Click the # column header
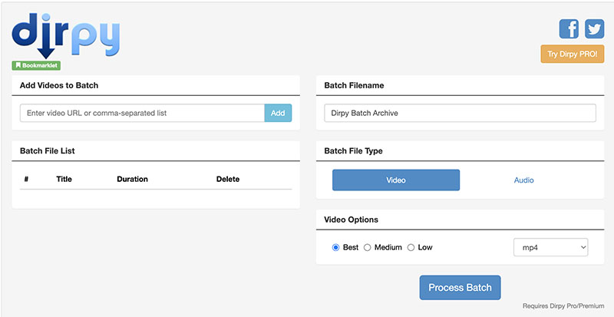Screen dimensions: 614x317 26,179
